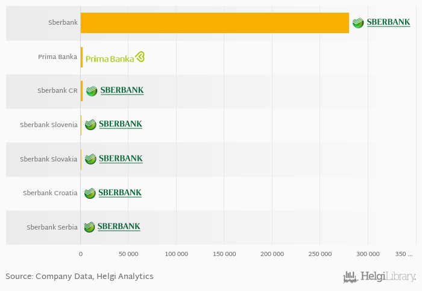This screenshot has width=422, height=291.
Task: Click the Sberbank Croatia row logo
Action: (x=113, y=193)
